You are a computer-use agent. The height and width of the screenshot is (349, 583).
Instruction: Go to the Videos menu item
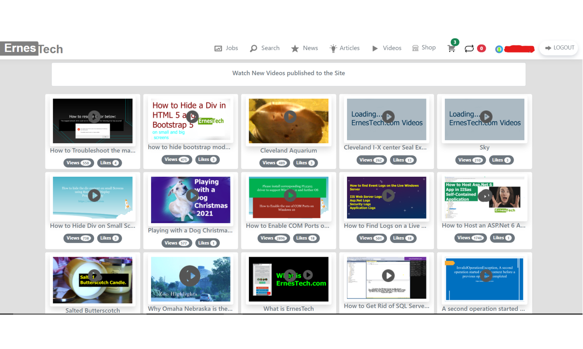[387, 48]
